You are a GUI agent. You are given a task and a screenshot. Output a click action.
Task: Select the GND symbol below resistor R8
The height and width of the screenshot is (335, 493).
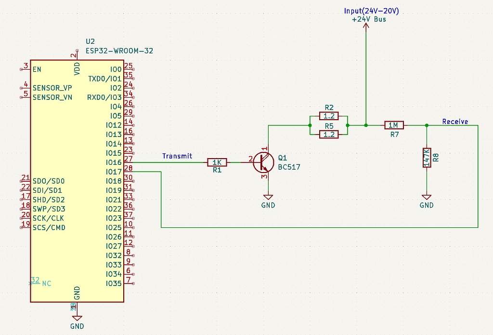click(x=427, y=197)
